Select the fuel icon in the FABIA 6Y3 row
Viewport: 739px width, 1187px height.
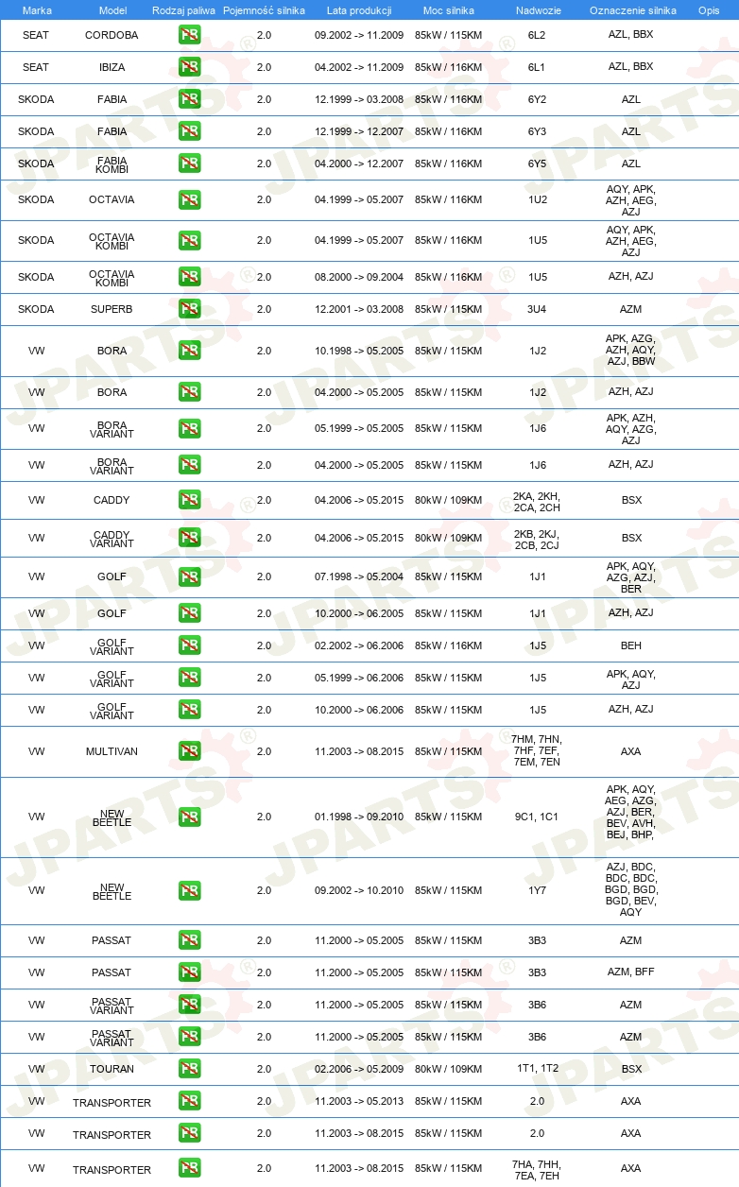coord(189,131)
